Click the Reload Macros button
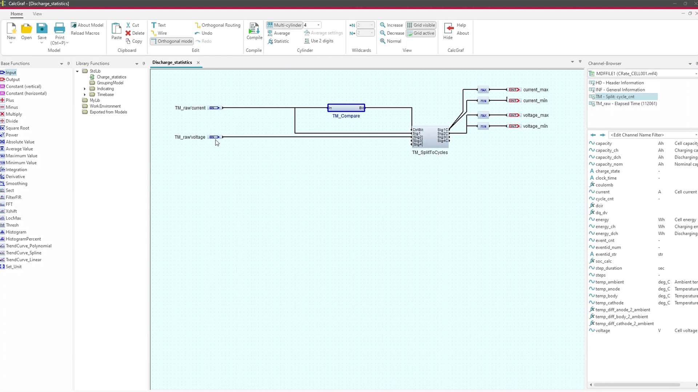Image resolution: width=698 pixels, height=392 pixels. (x=85, y=33)
